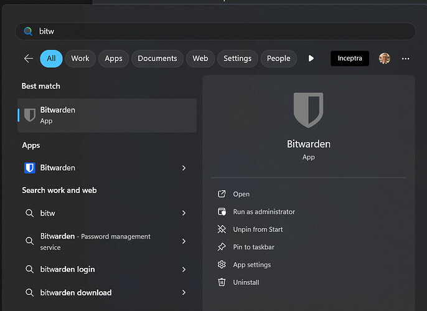
Task: Select the 'bitw' search suggestion text
Action: [x=48, y=213]
